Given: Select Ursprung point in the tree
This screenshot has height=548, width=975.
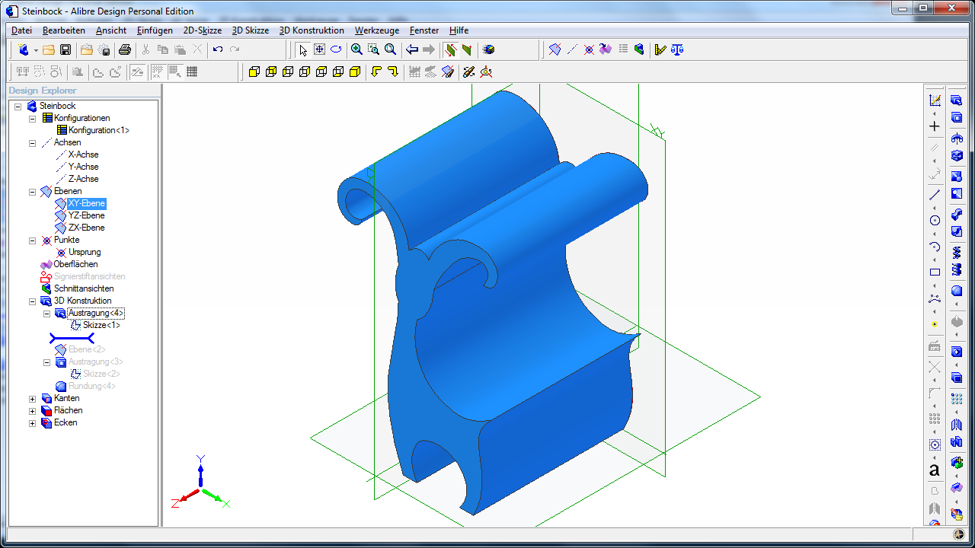Looking at the screenshot, I should coord(85,252).
